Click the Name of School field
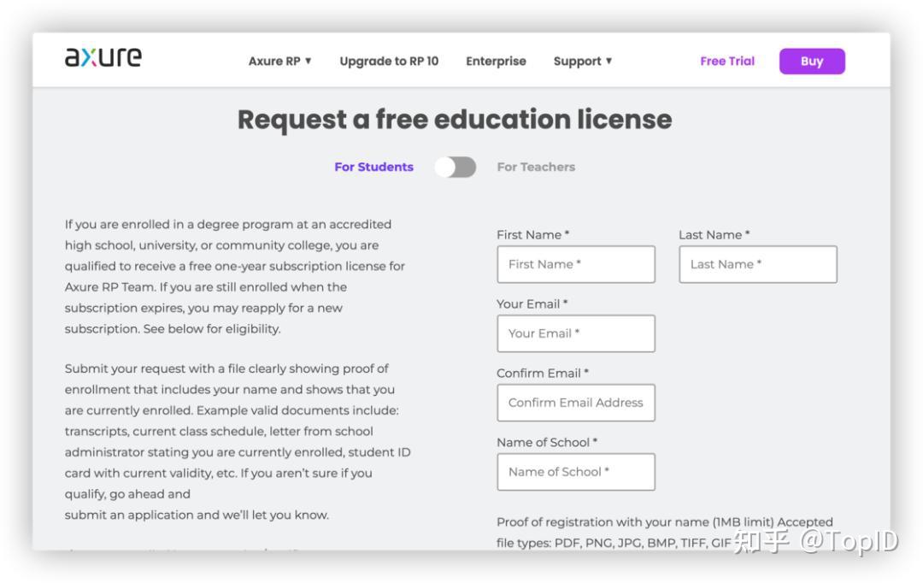This screenshot has height=583, width=923. tap(575, 472)
